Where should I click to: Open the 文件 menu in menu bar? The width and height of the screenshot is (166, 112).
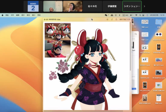coord(12,15)
